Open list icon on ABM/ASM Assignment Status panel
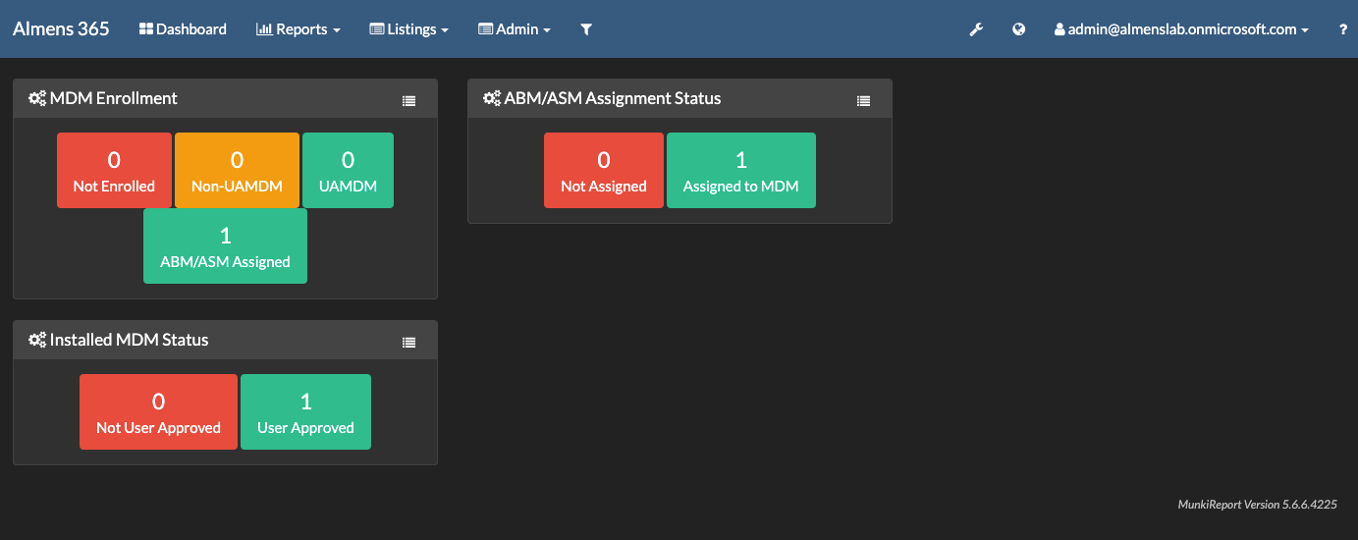This screenshot has height=540, width=1358. click(863, 100)
